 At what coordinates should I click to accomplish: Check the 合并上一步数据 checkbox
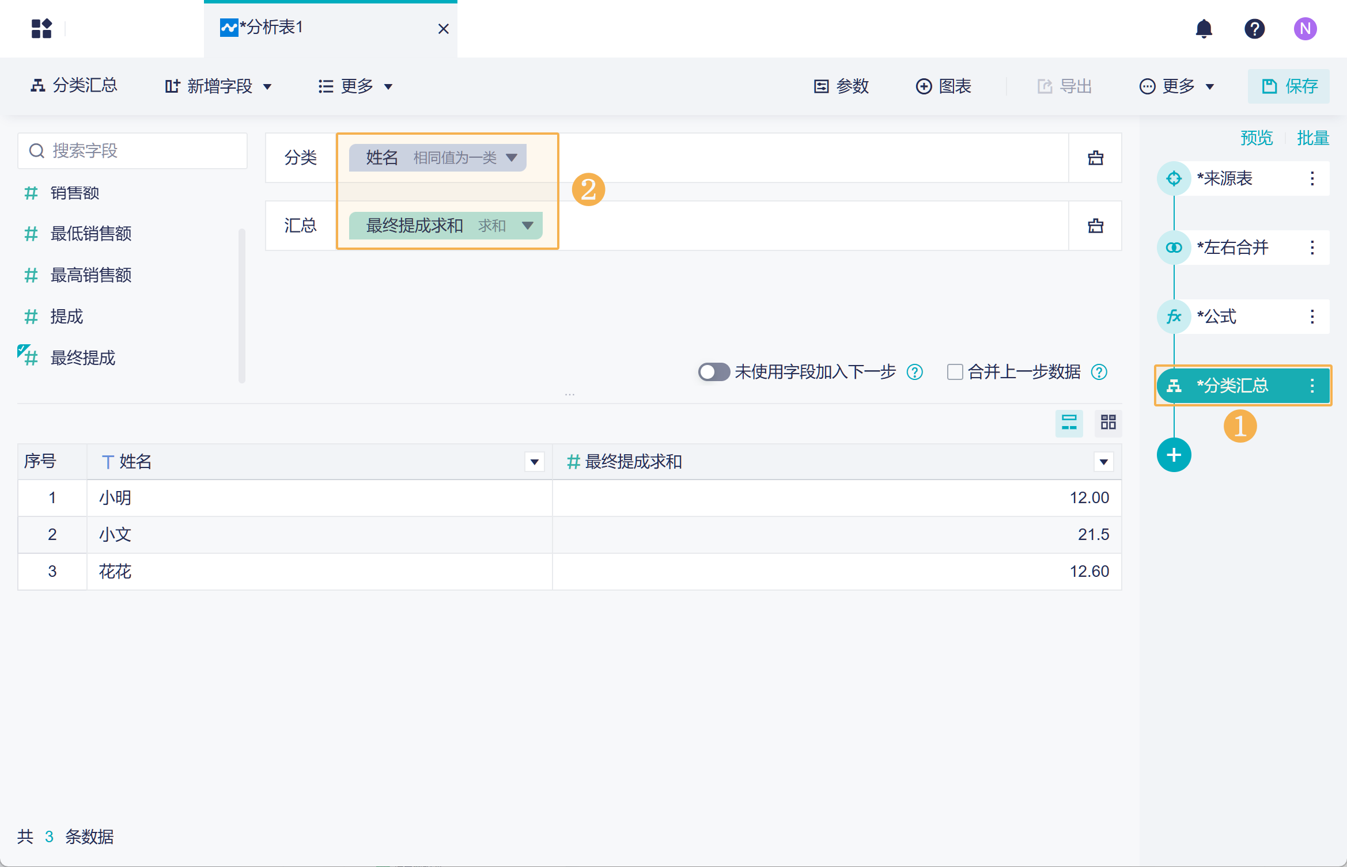click(955, 372)
